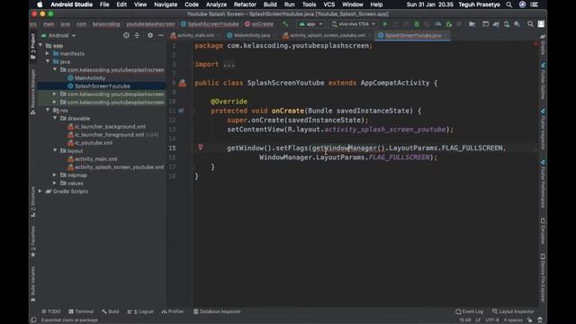Hide the Project panel with minus icon
576x324 pixels.
160,35
